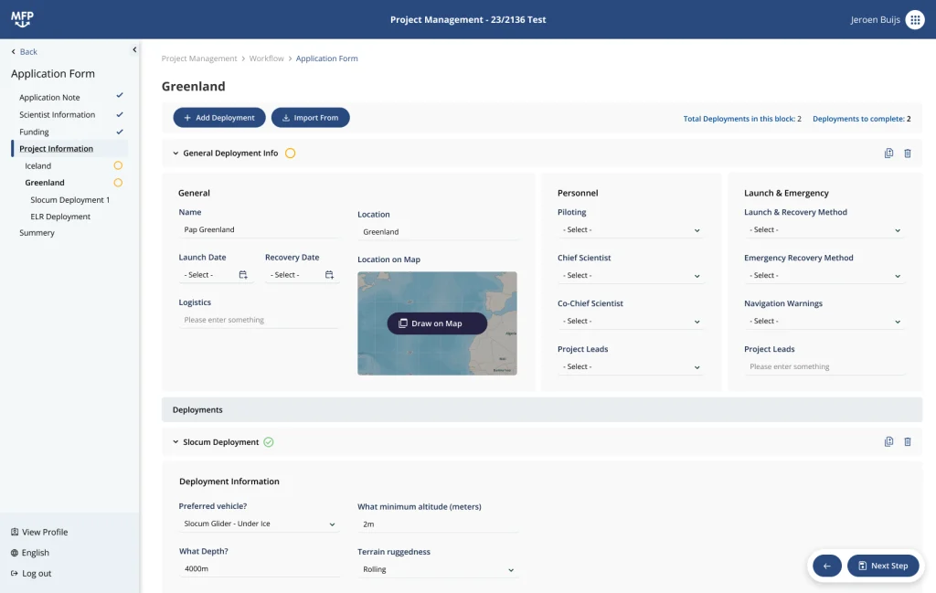Open the app grid beside Jeroen Buijs
This screenshot has width=936, height=593.
tap(915, 18)
